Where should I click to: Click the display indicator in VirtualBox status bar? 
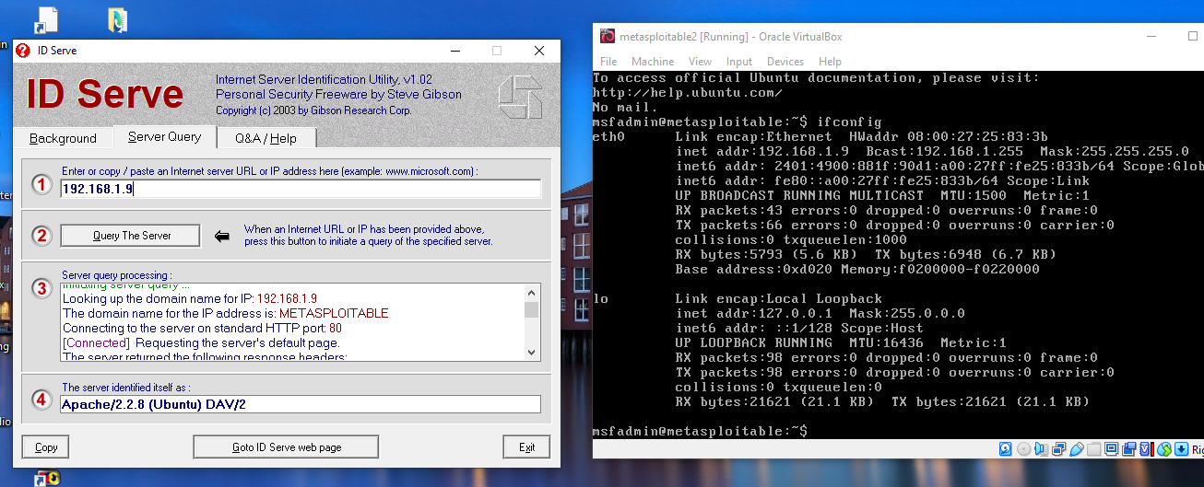point(1112,449)
